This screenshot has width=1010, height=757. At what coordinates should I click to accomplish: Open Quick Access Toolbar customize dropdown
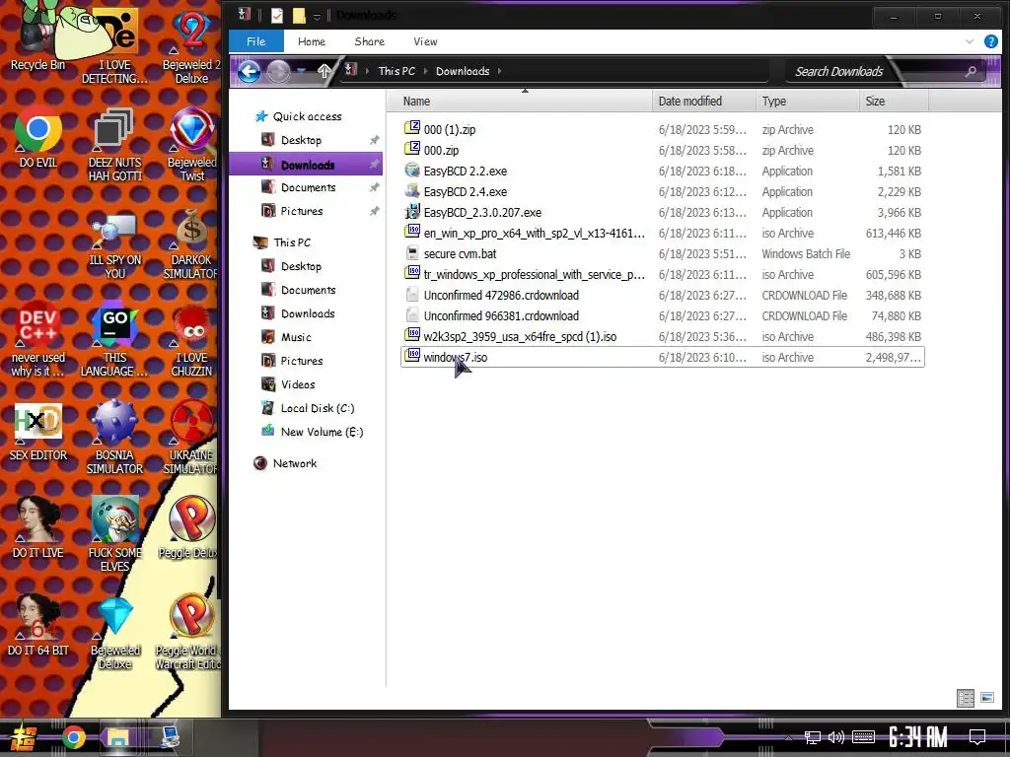tap(317, 16)
